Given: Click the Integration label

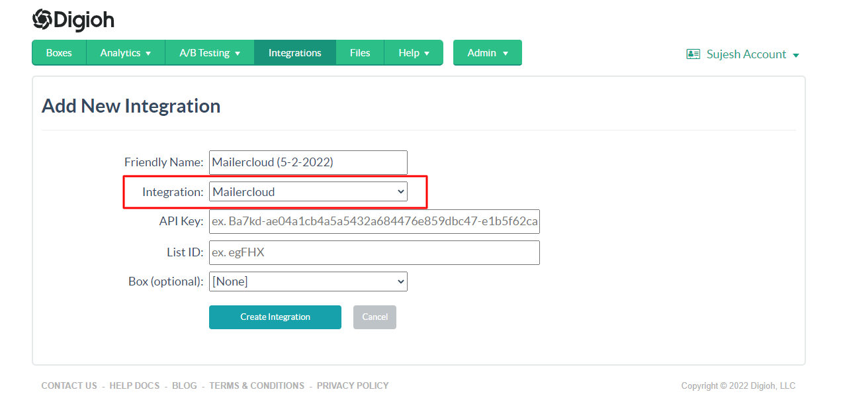Looking at the screenshot, I should click(x=173, y=192).
